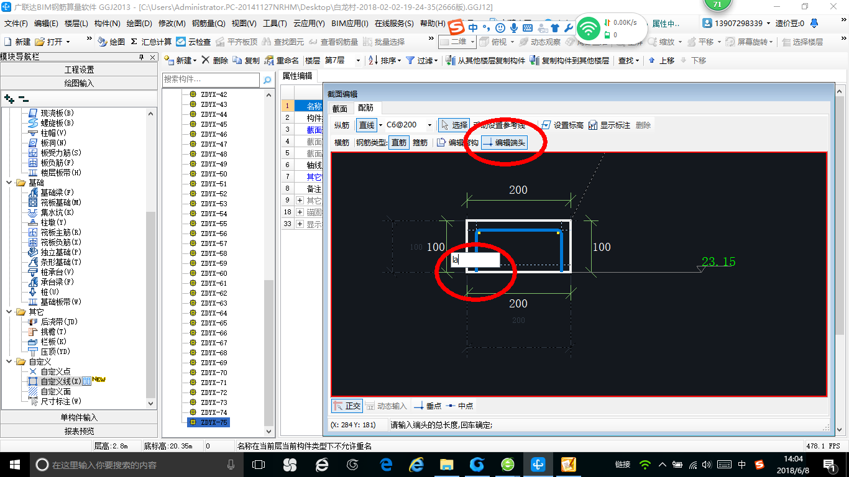Delete component with 删除 icon
The height and width of the screenshot is (477, 849).
pyautogui.click(x=215, y=60)
